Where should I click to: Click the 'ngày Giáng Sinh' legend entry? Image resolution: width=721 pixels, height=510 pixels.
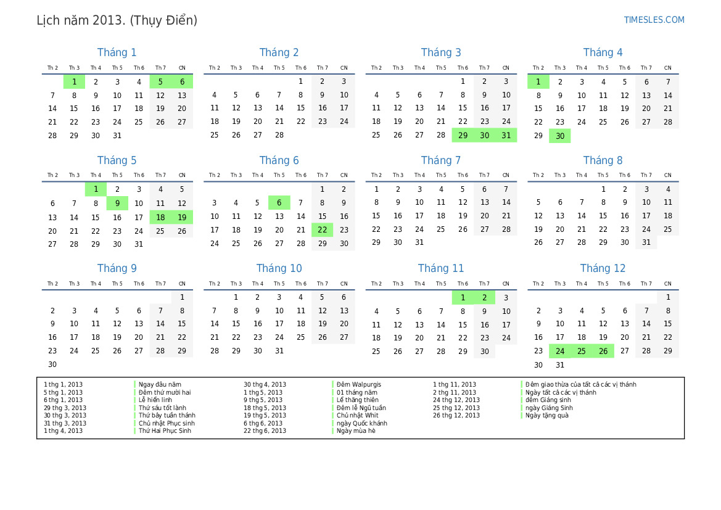click(x=549, y=408)
